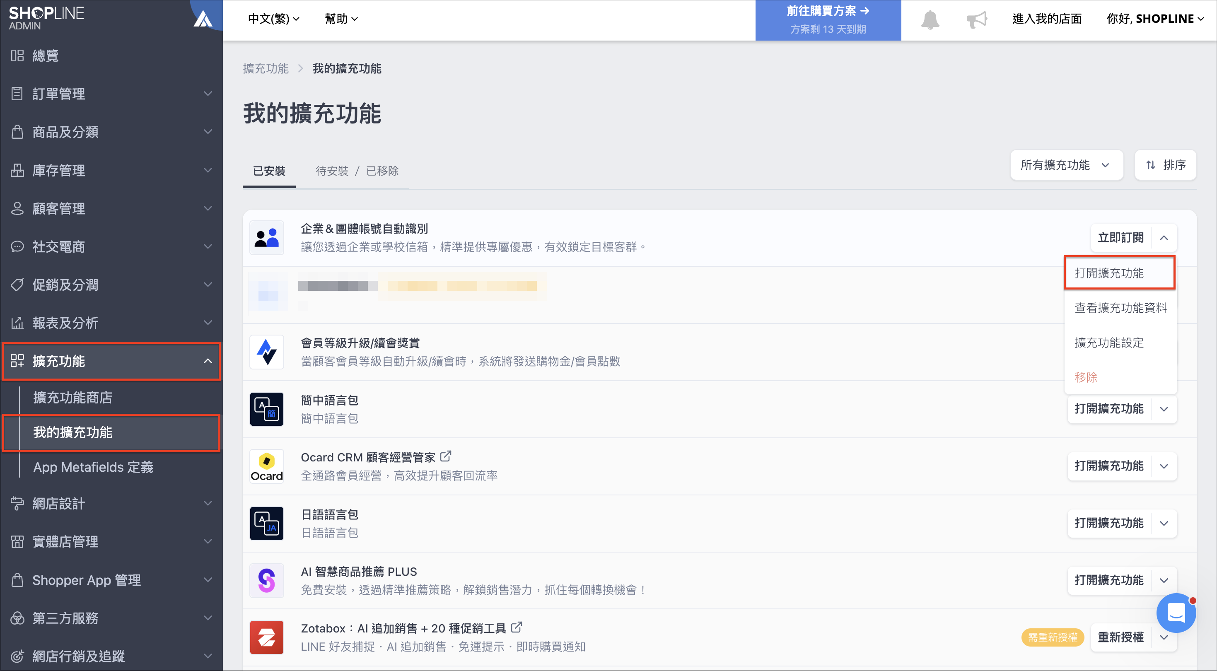1217x671 pixels.
Task: Click the 庫存管理 inventory icon
Action: tap(17, 170)
